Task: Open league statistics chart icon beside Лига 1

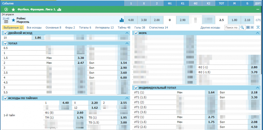Action: point(59,10)
